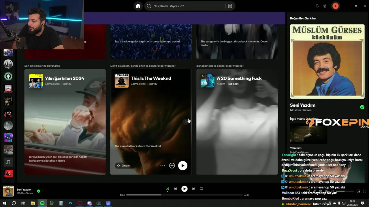369x207 pixels.
Task: Click the Yılın Şarkıları 2024 cover thumbnail
Action: [36, 80]
